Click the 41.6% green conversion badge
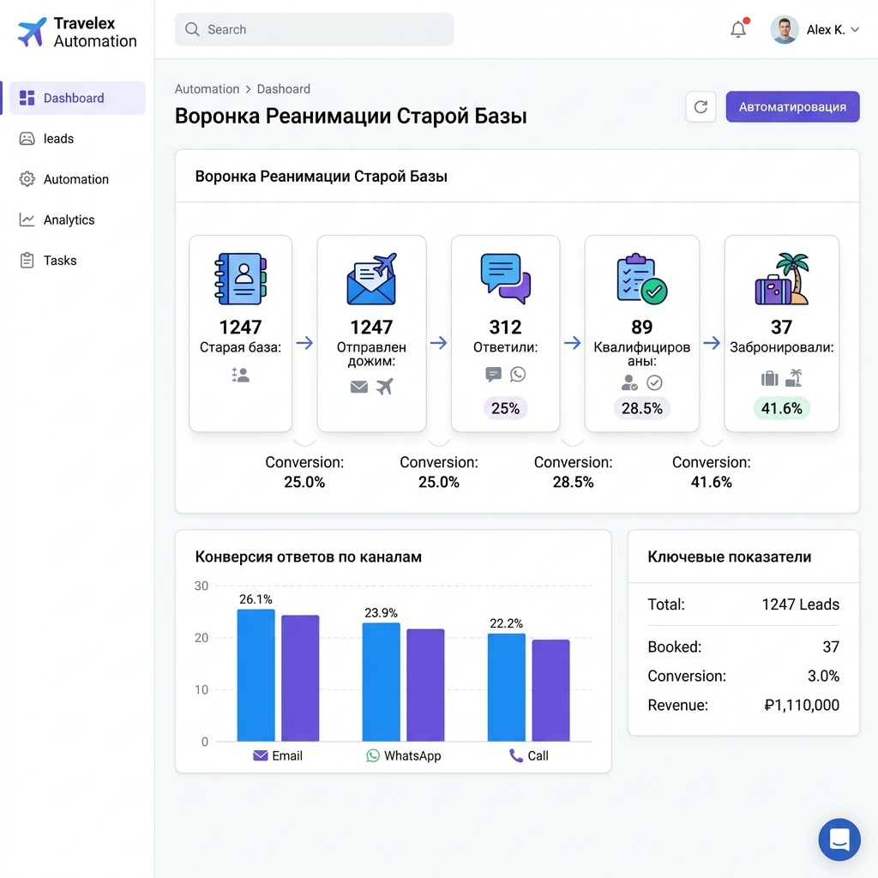 [781, 408]
